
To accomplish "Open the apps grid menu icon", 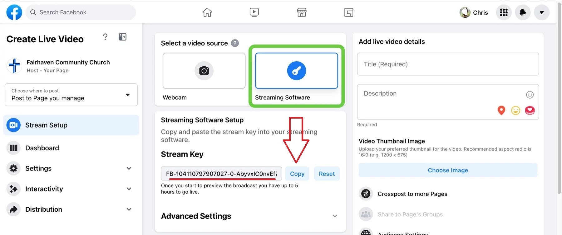I will 504,12.
